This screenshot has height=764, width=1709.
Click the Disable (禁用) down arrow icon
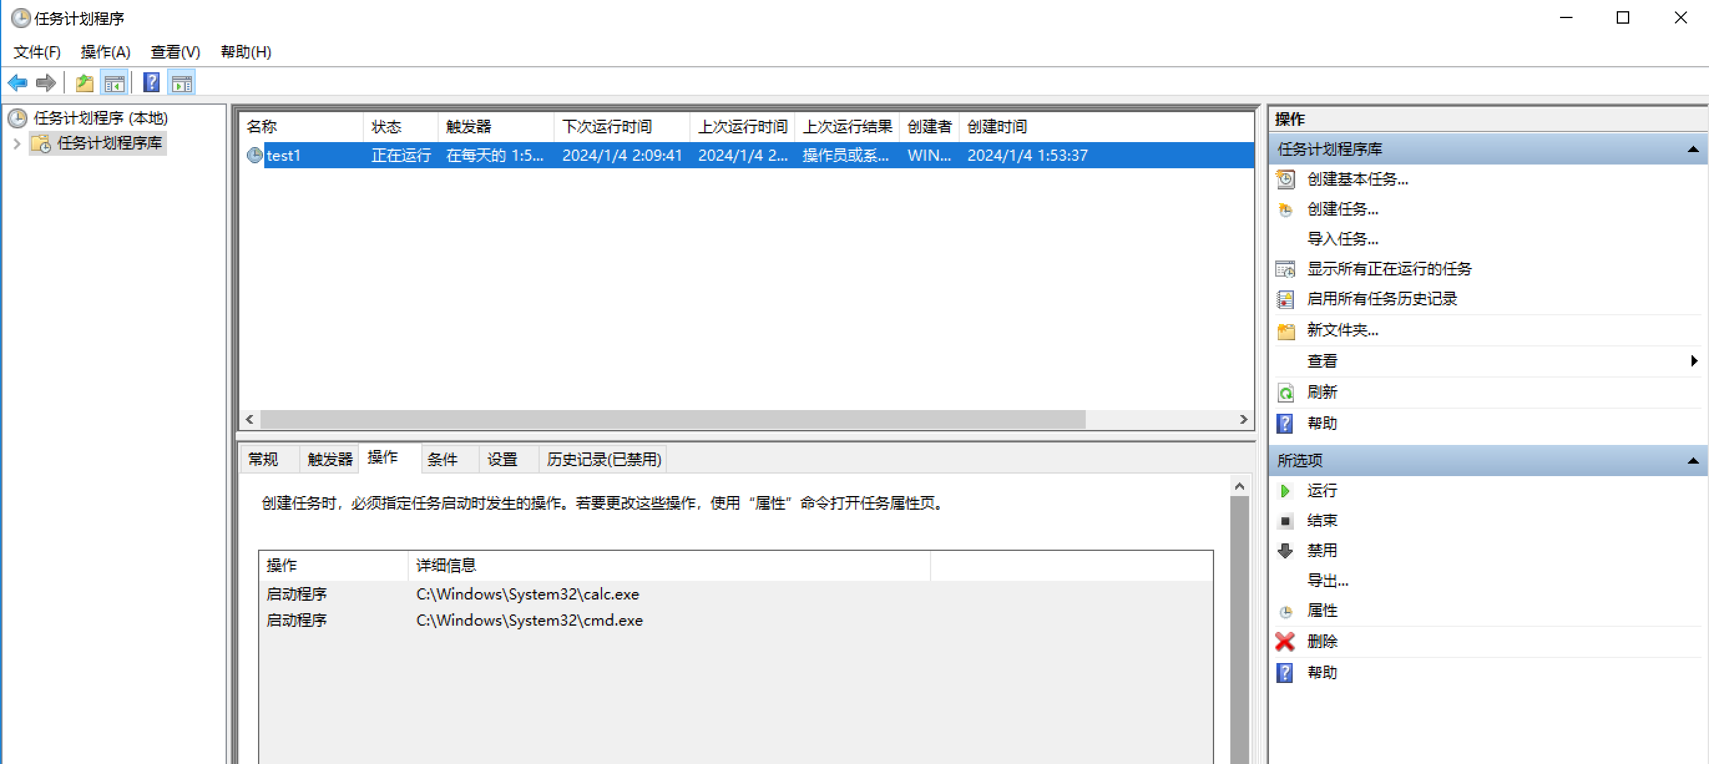[1285, 550]
